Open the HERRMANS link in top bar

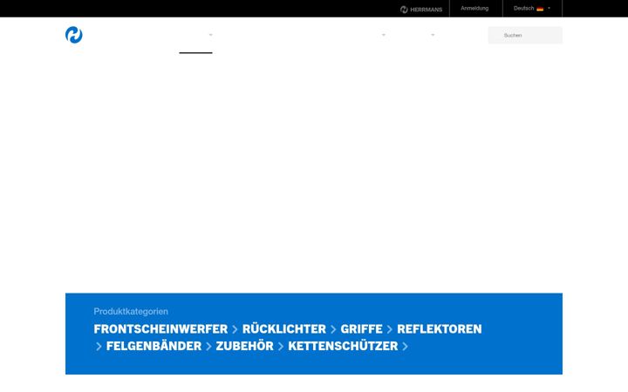[x=421, y=10]
